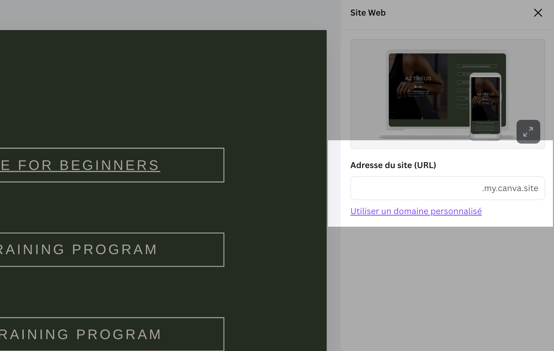554x351 pixels.
Task: Follow the underlined "FOR BEGINNERS" link
Action: click(89, 165)
